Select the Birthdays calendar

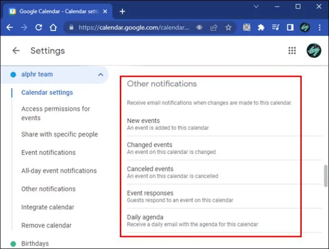[35, 244]
